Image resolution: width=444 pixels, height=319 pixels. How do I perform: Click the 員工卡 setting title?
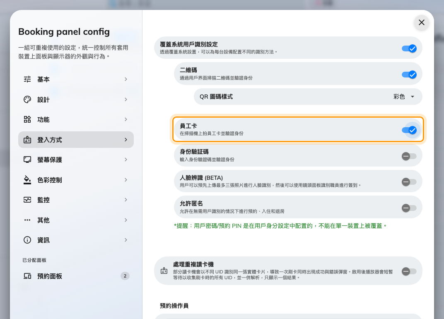coord(188,126)
